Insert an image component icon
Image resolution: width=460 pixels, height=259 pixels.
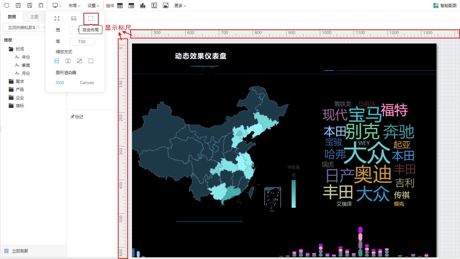click(x=166, y=5)
